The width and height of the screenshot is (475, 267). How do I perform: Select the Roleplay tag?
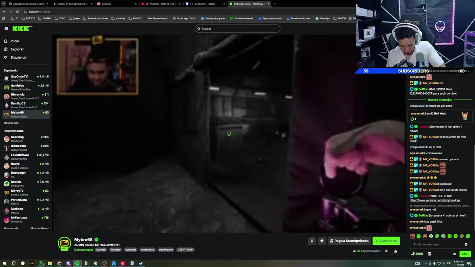click(115, 250)
